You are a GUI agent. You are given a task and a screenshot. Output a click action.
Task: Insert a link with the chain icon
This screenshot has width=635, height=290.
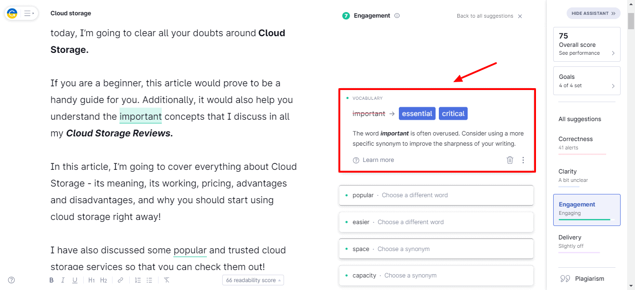click(x=120, y=280)
